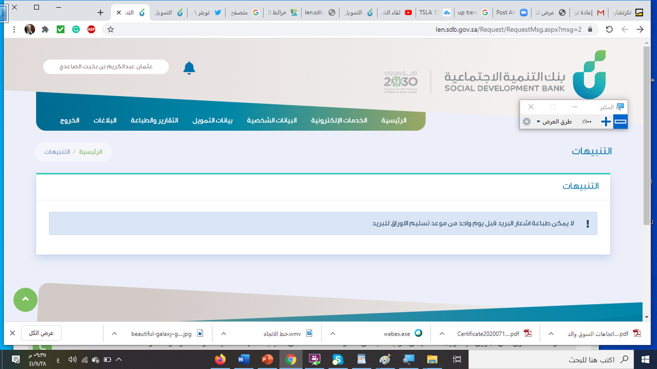
Task: Open البيانات الشخصية menu
Action: [x=272, y=120]
